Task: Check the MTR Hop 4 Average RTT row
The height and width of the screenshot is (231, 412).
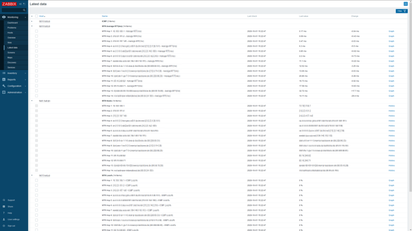Action: click(37, 46)
